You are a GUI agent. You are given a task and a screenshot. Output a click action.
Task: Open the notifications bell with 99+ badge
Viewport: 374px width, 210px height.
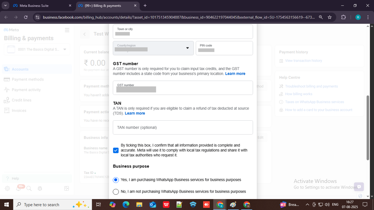[19, 188]
